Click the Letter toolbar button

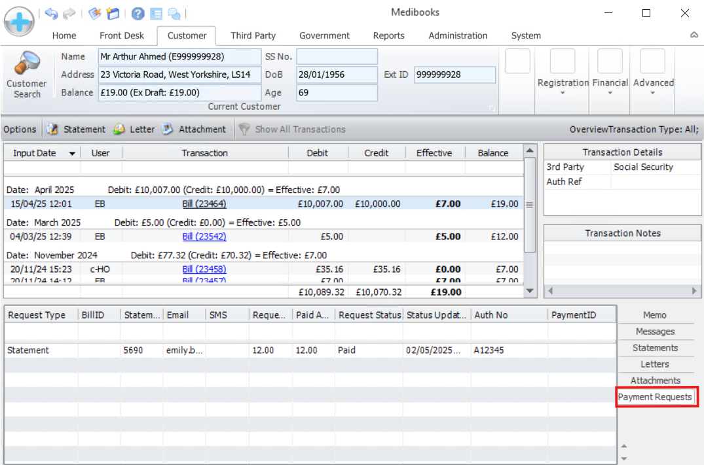134,129
